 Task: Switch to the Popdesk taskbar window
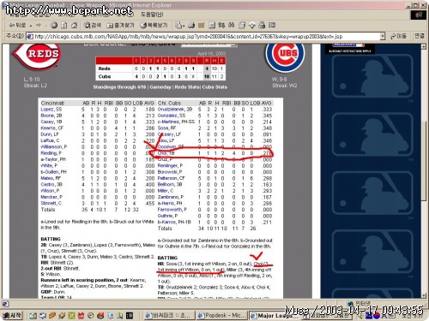222,315
